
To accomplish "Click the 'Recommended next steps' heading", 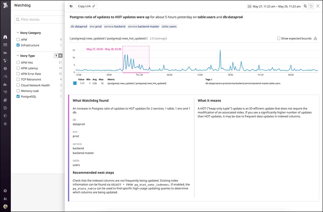I will pyautogui.click(x=93, y=173).
